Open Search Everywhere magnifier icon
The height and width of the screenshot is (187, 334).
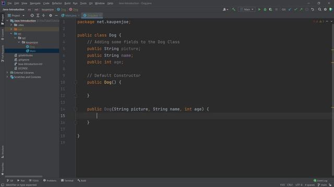pos(319,9)
